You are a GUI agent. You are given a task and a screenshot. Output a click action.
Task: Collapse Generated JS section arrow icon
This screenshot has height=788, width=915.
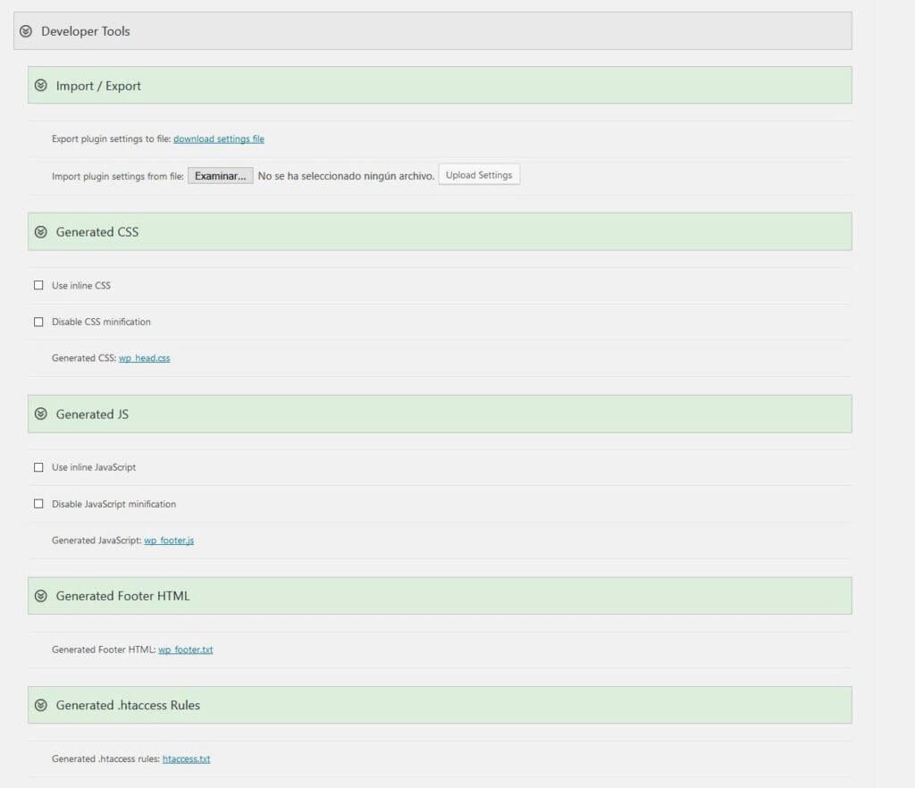pos(41,415)
